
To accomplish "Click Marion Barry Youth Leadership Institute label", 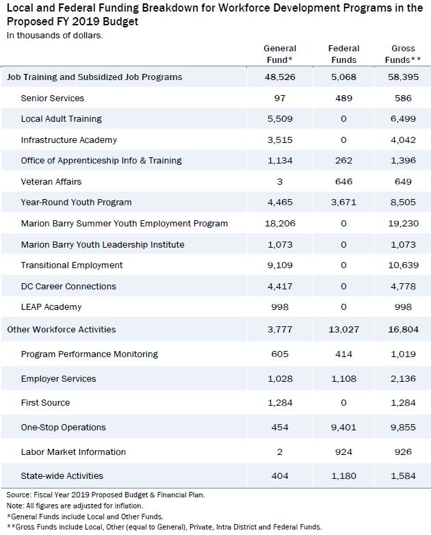I will (103, 245).
